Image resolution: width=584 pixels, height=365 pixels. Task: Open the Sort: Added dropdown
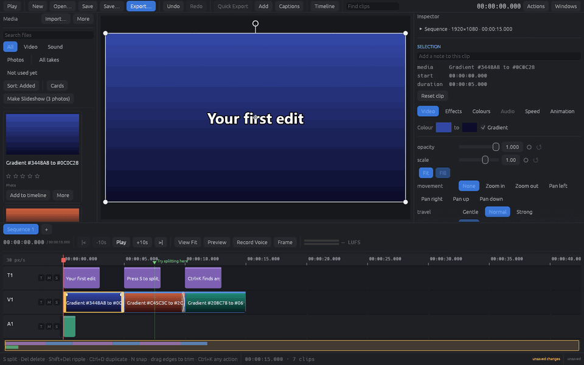[x=21, y=86]
